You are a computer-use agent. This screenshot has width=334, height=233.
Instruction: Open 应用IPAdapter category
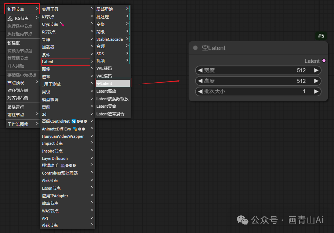click(67, 196)
